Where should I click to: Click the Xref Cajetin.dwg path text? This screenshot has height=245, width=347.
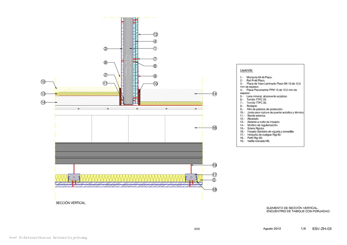(48, 238)
